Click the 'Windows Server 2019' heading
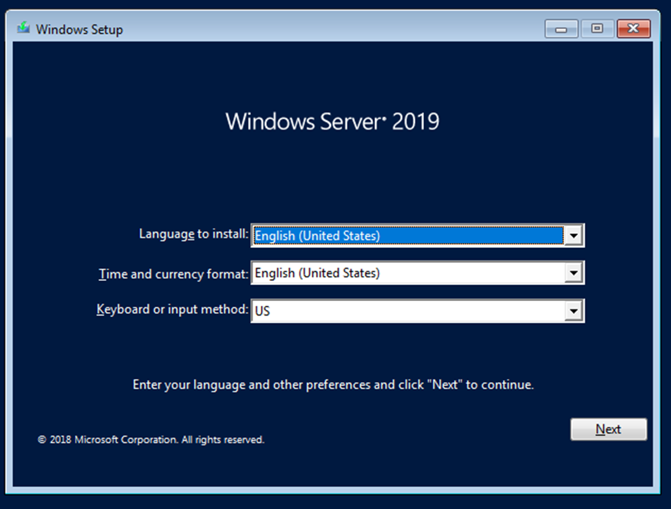The height and width of the screenshot is (509, 671). [332, 121]
